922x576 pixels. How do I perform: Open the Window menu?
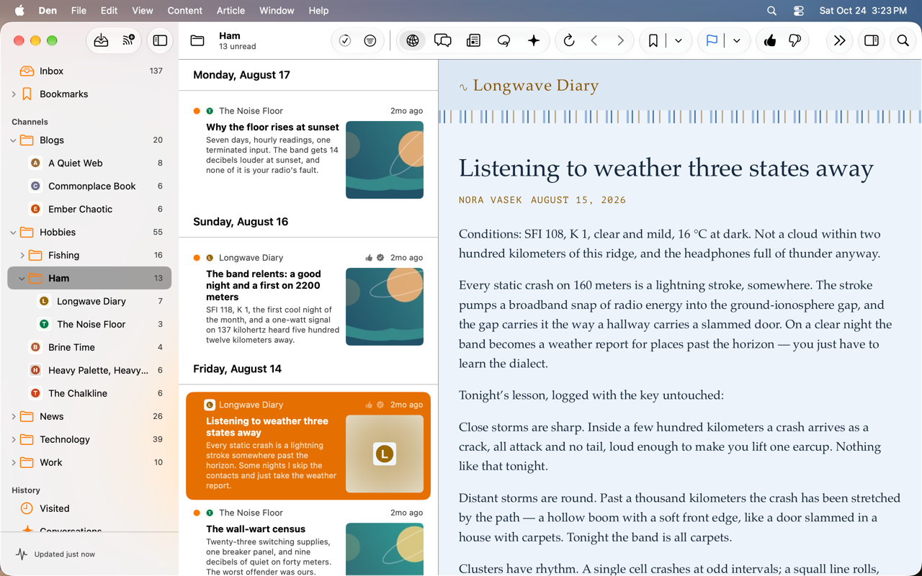tap(277, 11)
